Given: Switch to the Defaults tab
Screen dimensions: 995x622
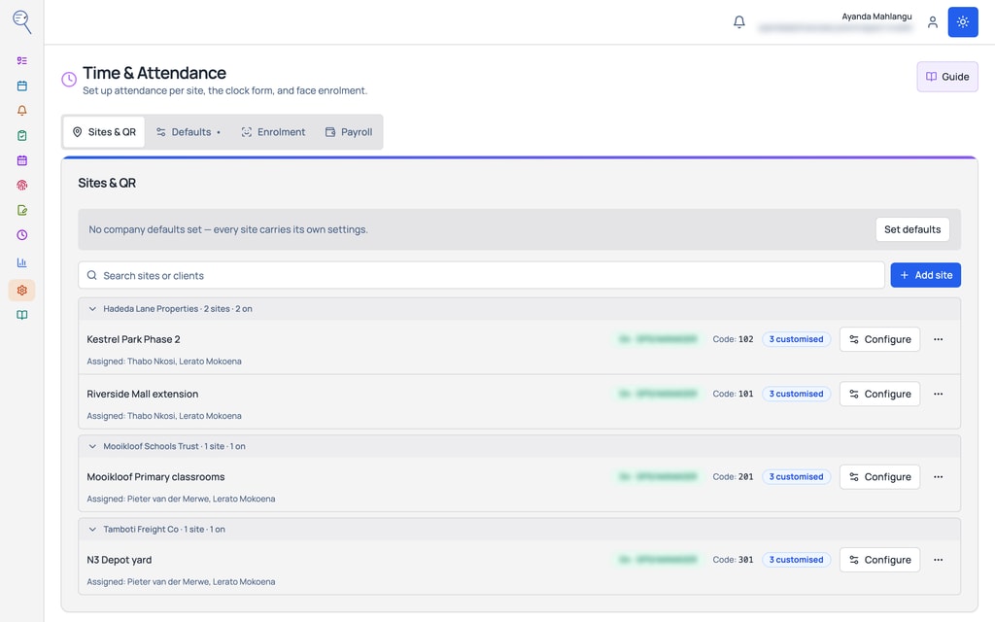Looking at the screenshot, I should point(189,132).
